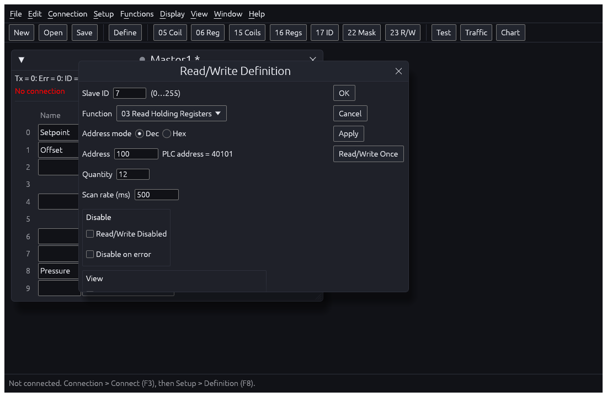Open the View menu

point(199,14)
